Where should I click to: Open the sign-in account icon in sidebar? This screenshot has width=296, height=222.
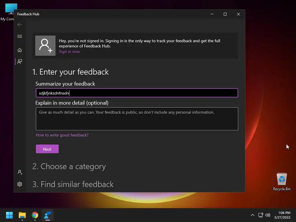(20, 172)
